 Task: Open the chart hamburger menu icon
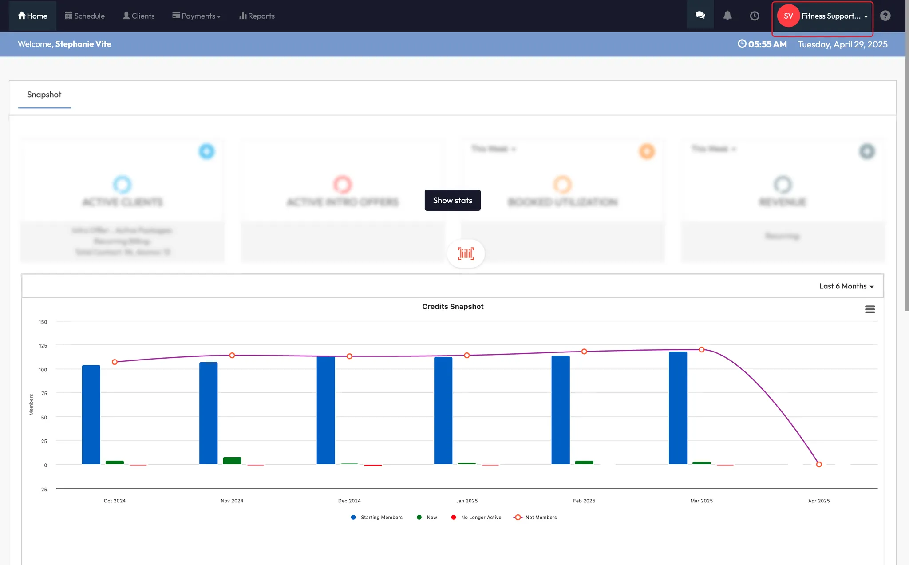coord(869,309)
